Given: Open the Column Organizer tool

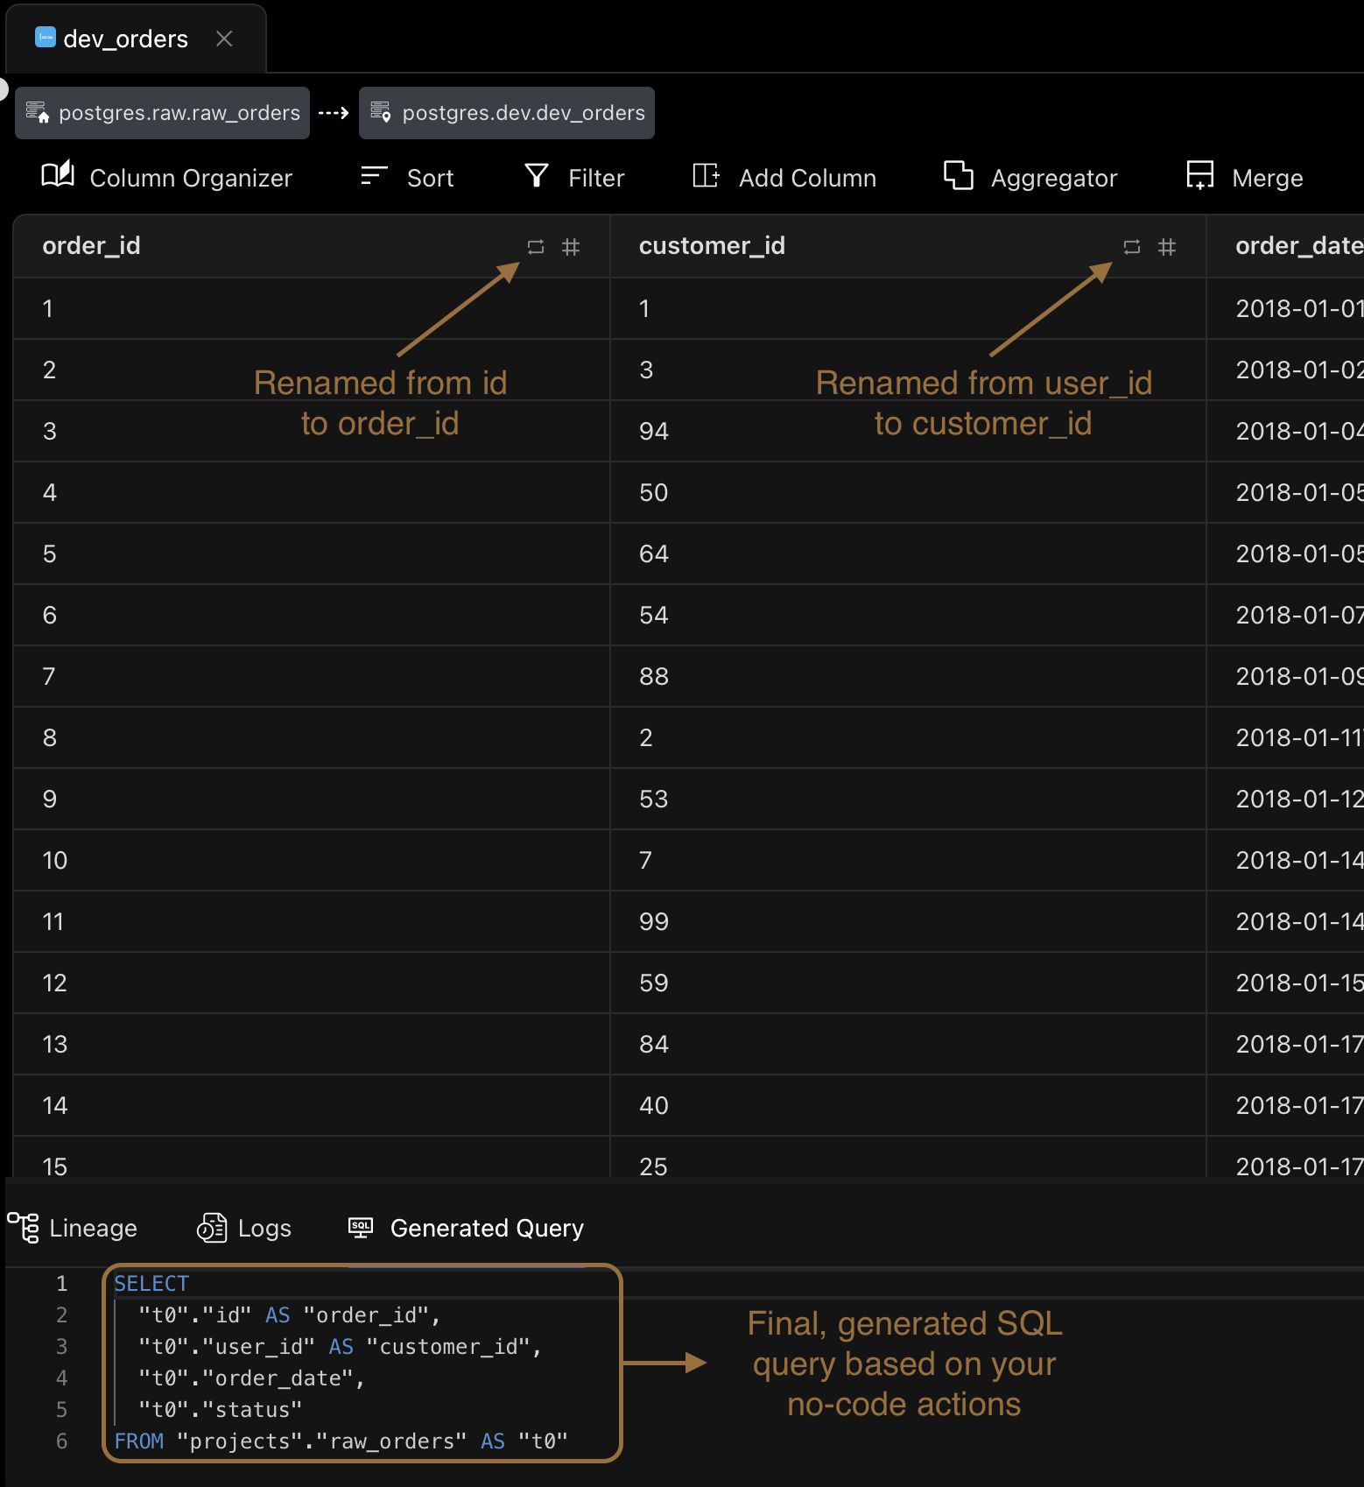Looking at the screenshot, I should [x=166, y=177].
